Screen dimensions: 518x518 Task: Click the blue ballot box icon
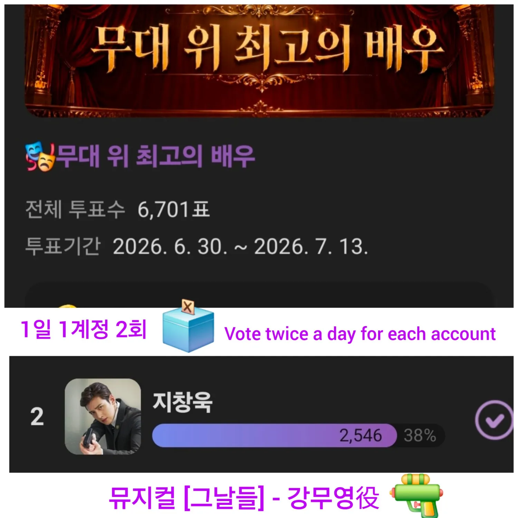tap(188, 326)
